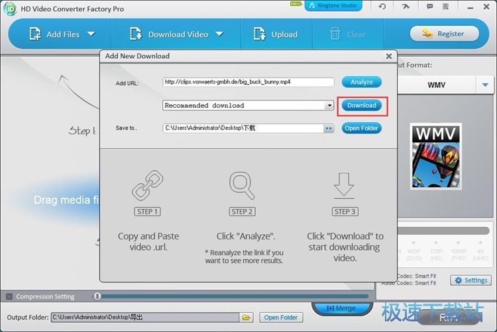Expand the Download Video dropdown arrow
This screenshot has height=332, width=497.
[219, 34]
